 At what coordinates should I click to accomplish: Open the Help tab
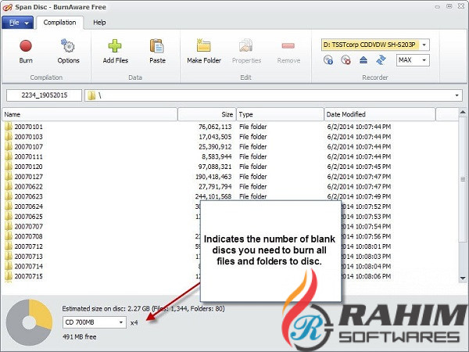tap(99, 23)
